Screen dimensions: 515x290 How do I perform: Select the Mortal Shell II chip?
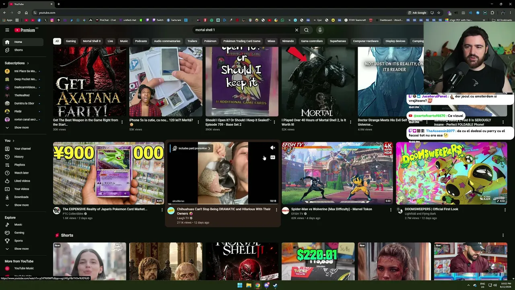(x=92, y=41)
